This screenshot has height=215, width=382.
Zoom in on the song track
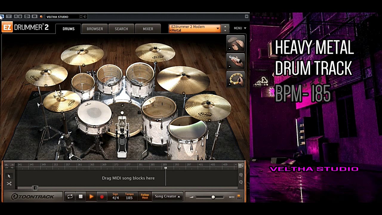click(x=241, y=175)
